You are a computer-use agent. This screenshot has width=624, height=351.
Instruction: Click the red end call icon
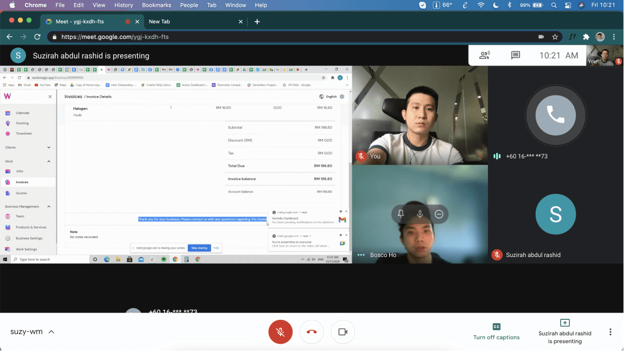[311, 332]
